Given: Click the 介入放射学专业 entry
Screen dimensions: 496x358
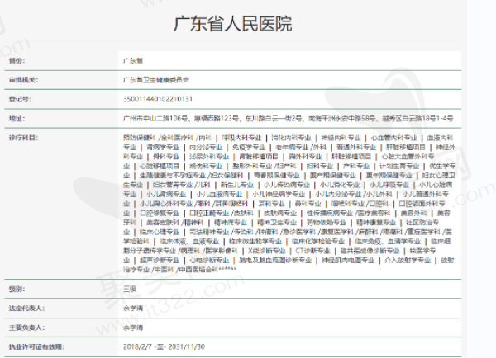Looking at the screenshot, I should click(408, 261).
